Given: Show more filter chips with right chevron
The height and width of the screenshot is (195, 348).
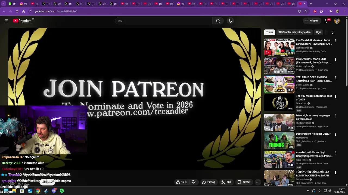Looking at the screenshot, I should point(333,32).
